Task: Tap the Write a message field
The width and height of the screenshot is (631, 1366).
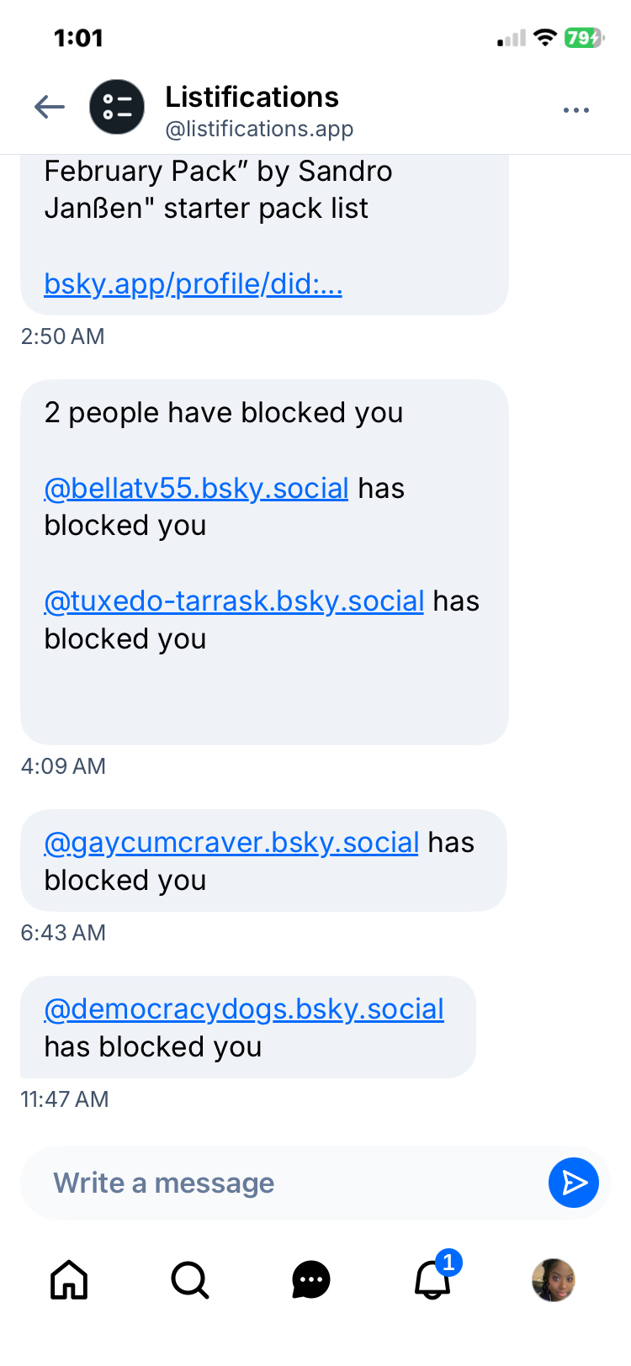Action: point(278,1183)
